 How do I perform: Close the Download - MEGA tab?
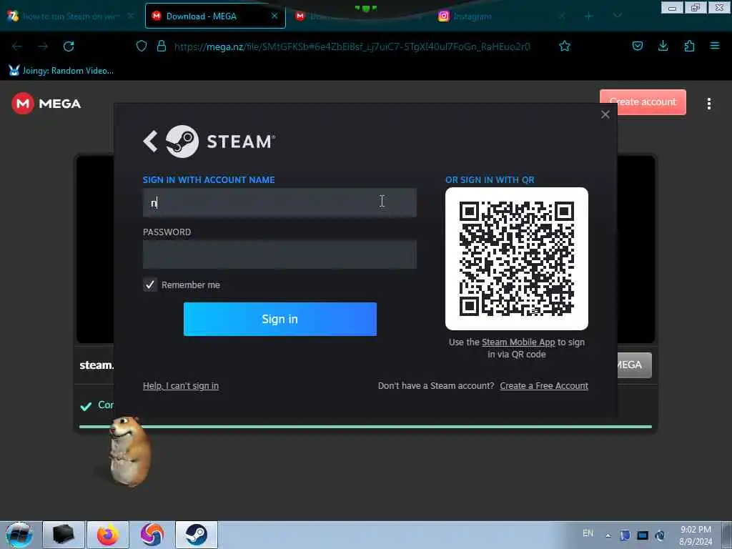pos(274,16)
